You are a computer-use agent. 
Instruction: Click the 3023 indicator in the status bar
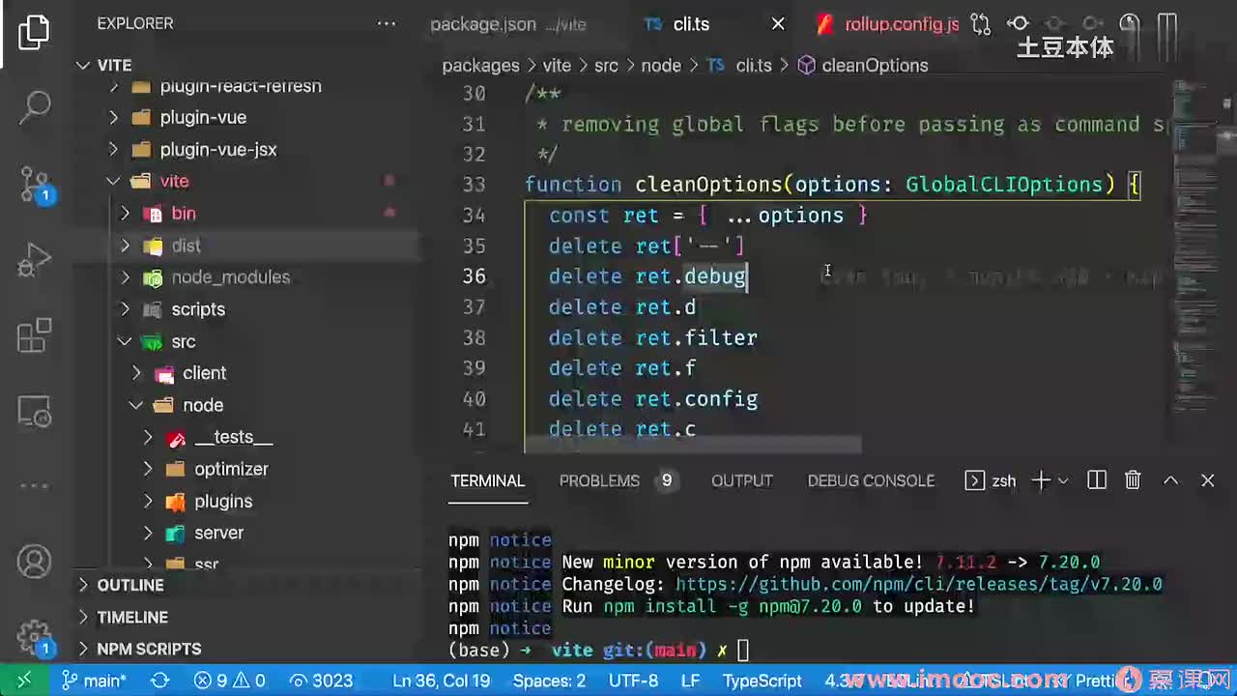tap(322, 681)
